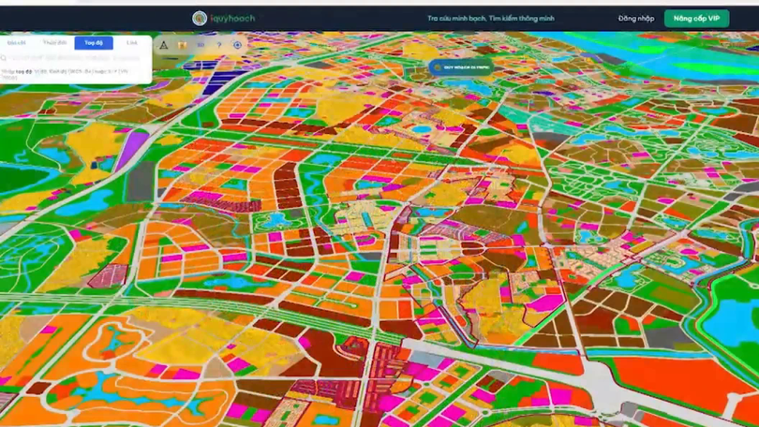Click the yellow map layers icon
Screen dimensions: 759x427
183,45
